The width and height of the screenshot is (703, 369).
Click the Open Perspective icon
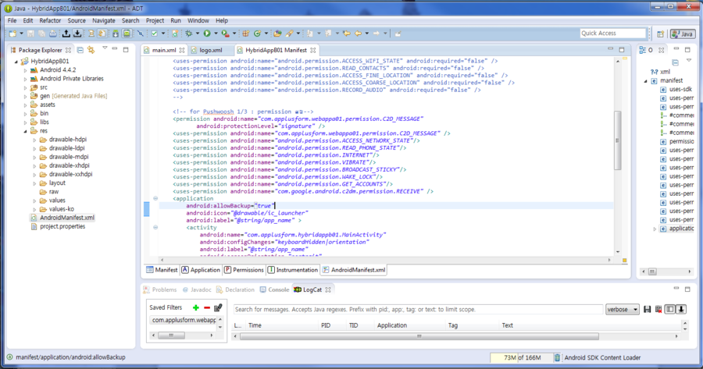click(660, 34)
